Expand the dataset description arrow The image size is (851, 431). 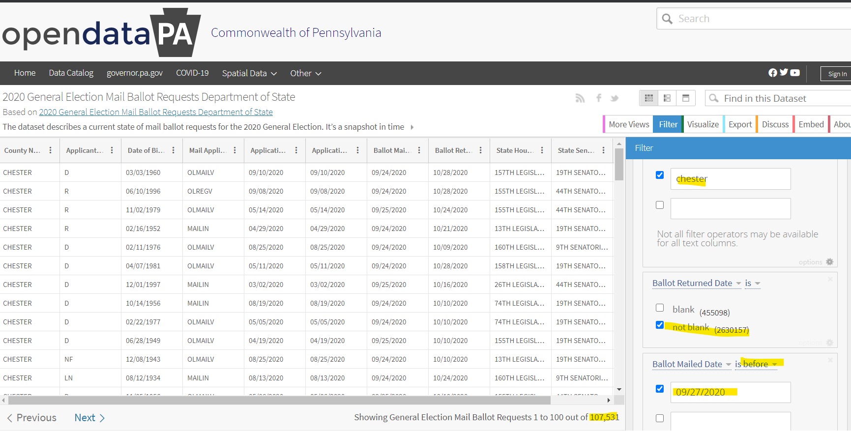412,127
